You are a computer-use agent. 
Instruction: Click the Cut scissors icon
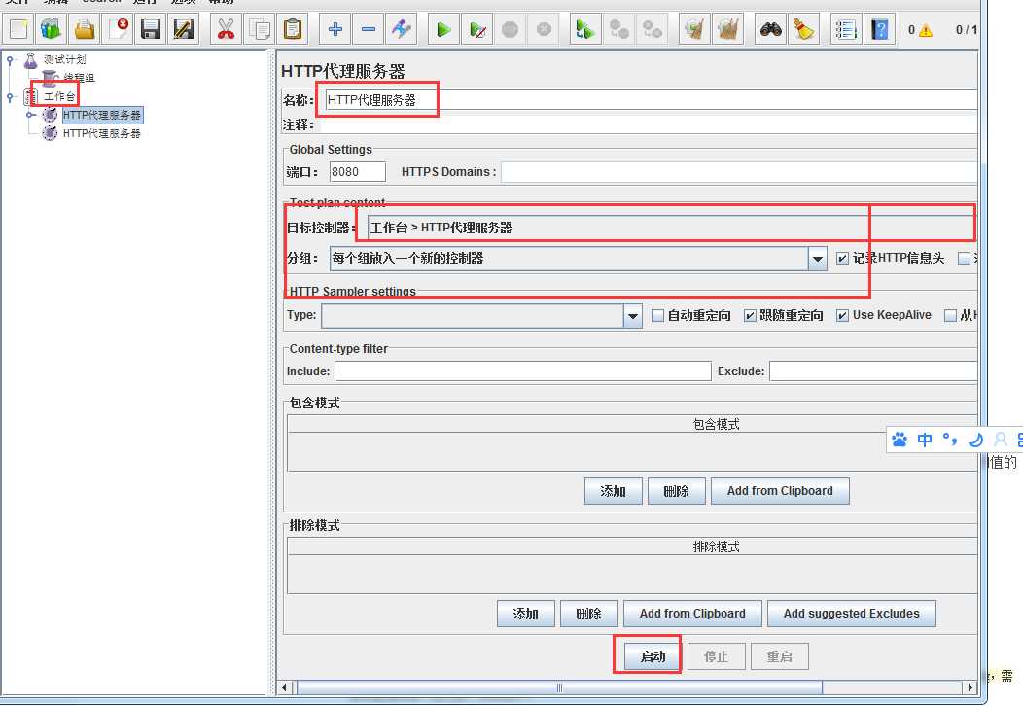(x=226, y=29)
